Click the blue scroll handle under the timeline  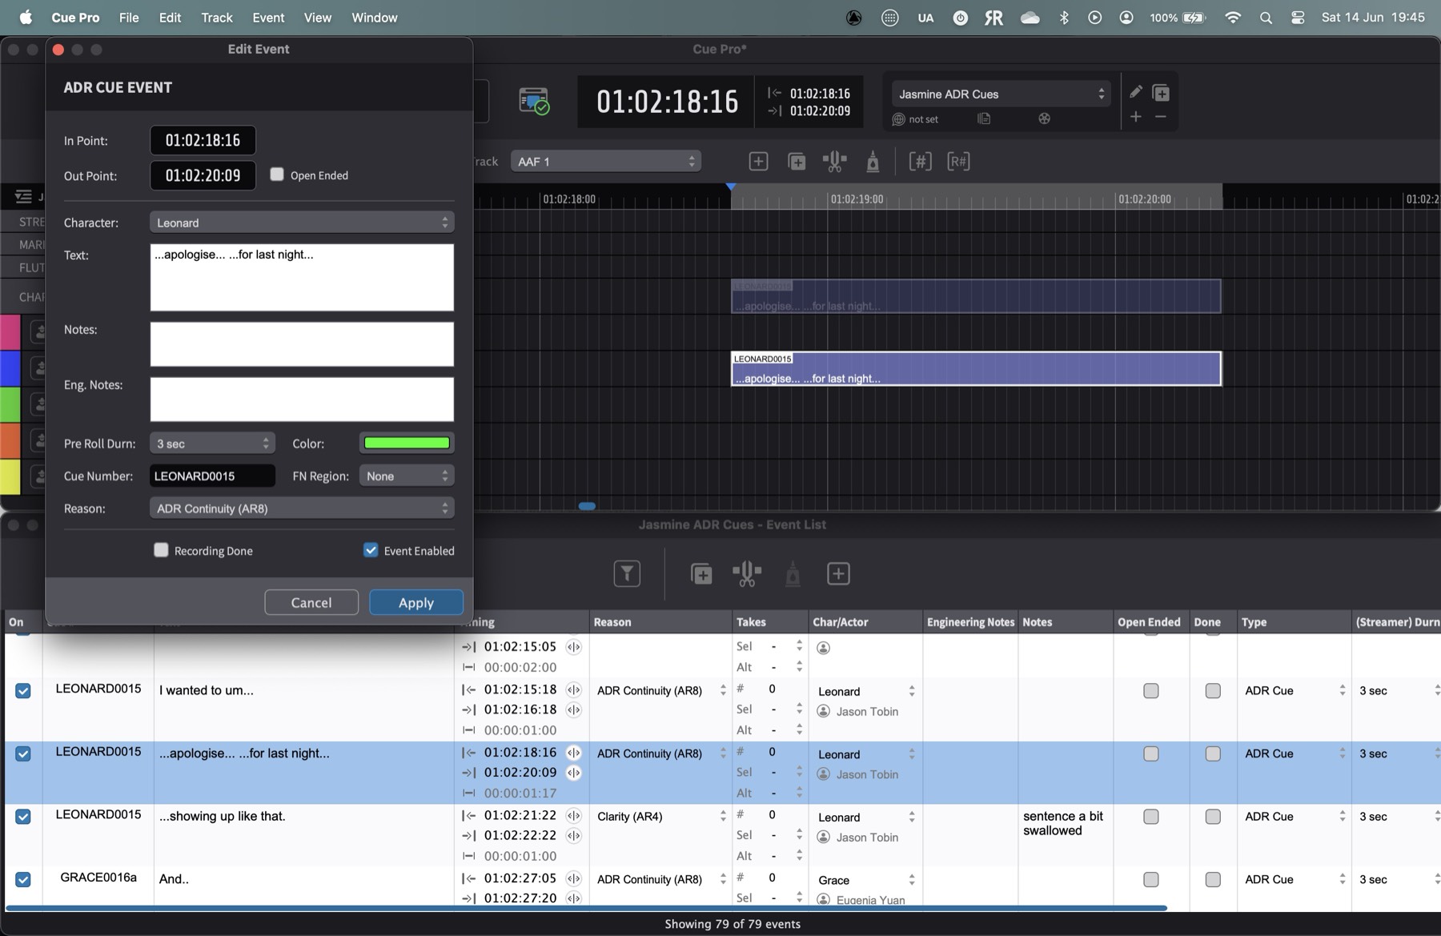(587, 506)
